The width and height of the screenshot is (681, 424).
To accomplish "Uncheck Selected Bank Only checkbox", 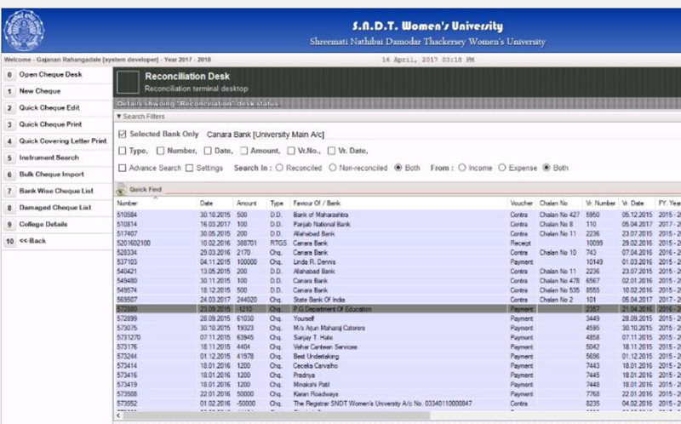I will [123, 135].
